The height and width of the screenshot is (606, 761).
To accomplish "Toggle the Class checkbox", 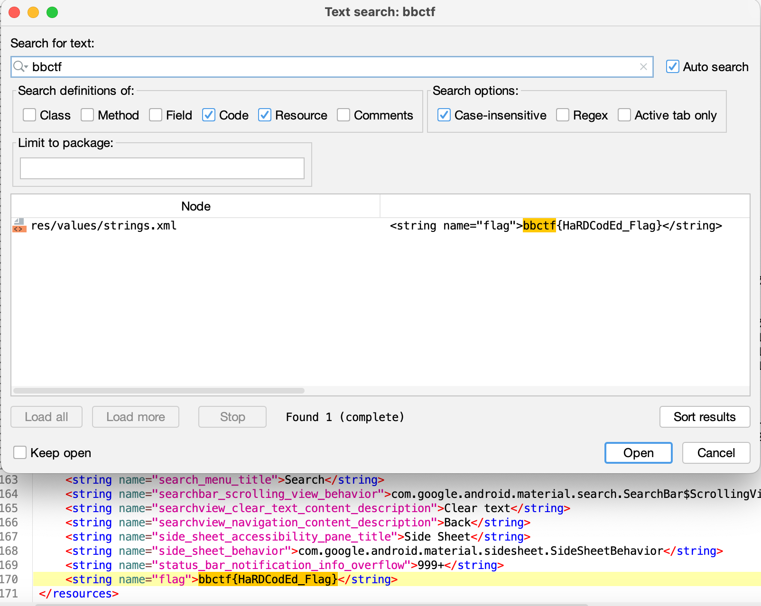I will [x=29, y=115].
